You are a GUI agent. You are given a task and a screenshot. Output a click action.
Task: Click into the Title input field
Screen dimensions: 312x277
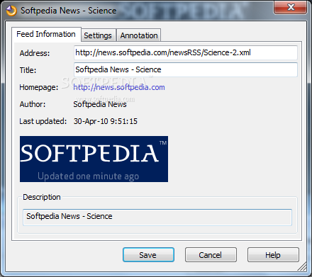[x=186, y=69]
